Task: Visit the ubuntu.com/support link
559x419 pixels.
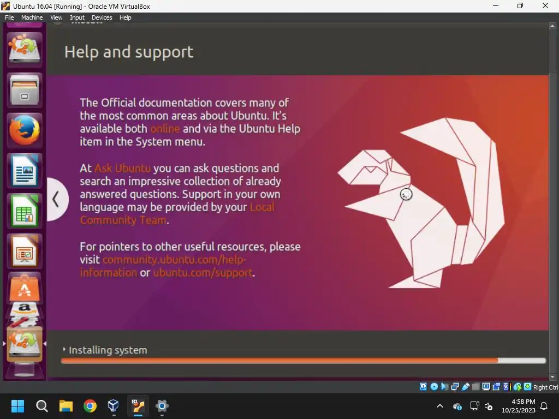Action: tap(203, 273)
